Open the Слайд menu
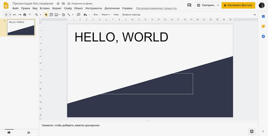The width and height of the screenshot is (268, 136). click(x=68, y=8)
